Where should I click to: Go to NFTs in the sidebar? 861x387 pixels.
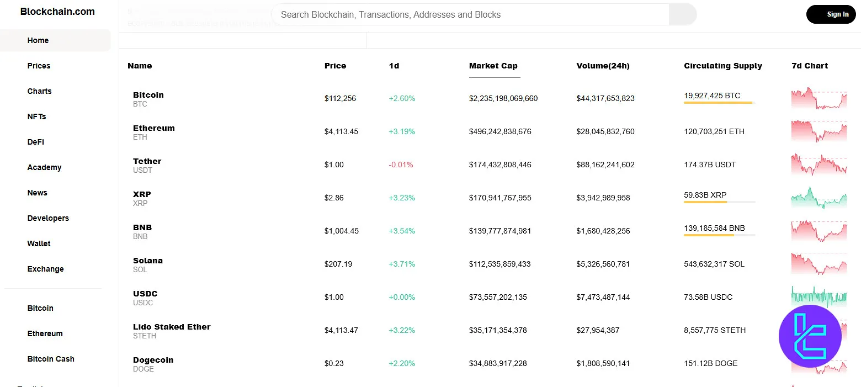point(36,116)
